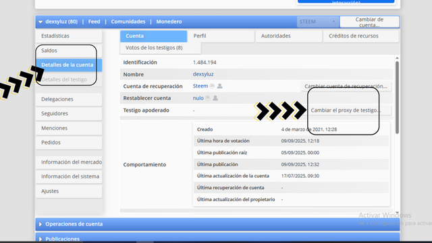Open the Comunidades link in header

point(128,22)
